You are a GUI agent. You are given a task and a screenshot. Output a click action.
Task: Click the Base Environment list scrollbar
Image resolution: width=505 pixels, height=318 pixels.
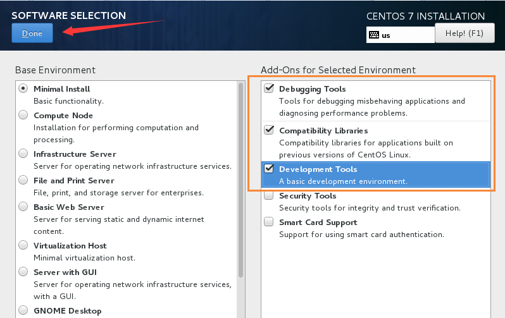(240, 180)
